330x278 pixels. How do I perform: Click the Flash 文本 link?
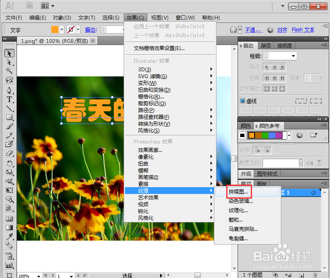(x=303, y=30)
